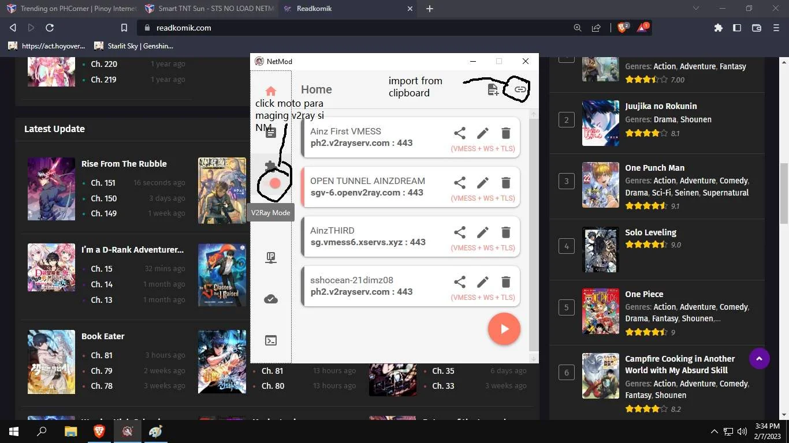Viewport: 789px width, 443px height.
Task: Open a new browser tab
Action: (x=429, y=9)
